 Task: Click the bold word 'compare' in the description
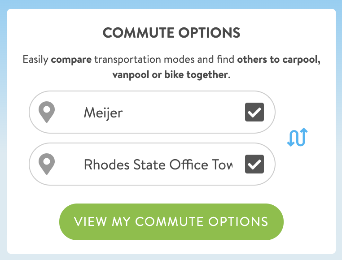coord(71,60)
